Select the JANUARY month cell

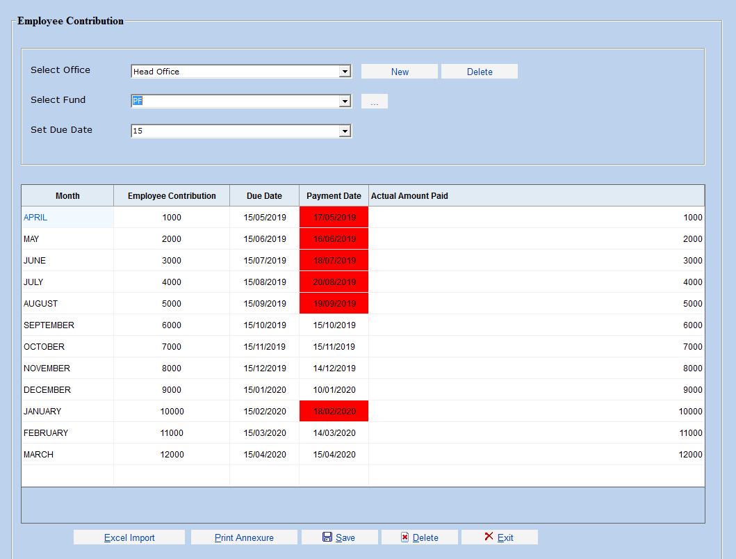tap(67, 412)
